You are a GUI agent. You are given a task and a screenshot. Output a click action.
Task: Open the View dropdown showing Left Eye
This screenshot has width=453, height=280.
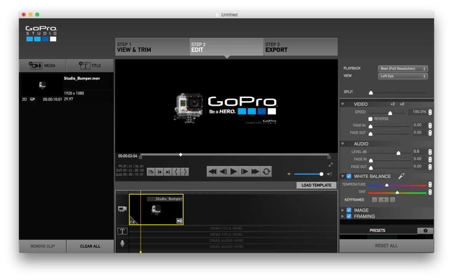tap(403, 76)
